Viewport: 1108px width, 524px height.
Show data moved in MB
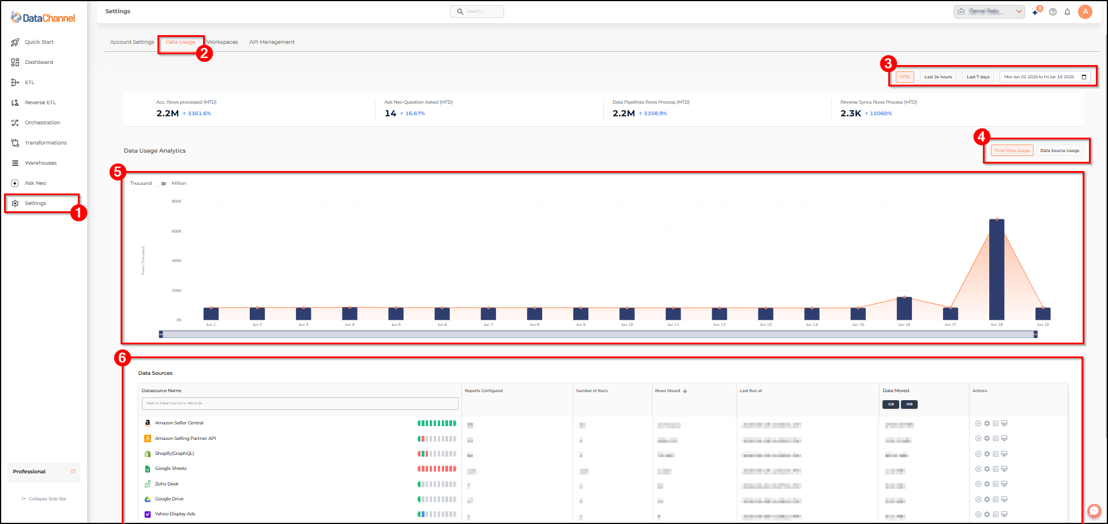click(x=909, y=404)
